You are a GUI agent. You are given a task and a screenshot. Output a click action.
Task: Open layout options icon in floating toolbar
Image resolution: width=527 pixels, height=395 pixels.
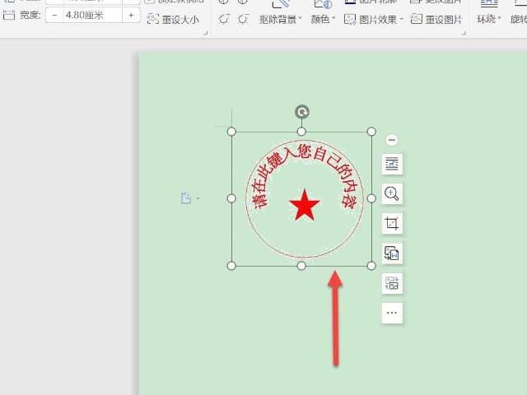[392, 164]
